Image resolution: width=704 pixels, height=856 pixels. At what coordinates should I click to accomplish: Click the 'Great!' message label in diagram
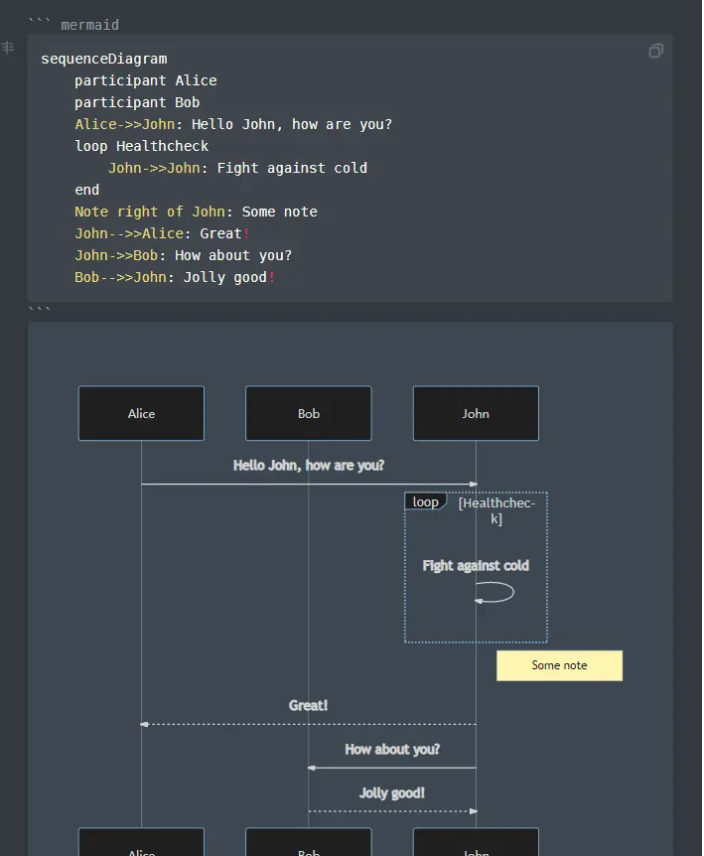click(x=309, y=705)
